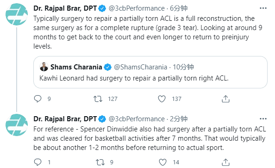Image resolution: width=275 pixels, height=168 pixels.
Task: Open the first tweet's 3cbPerformance profile avatar
Action: pyautogui.click(x=17, y=14)
